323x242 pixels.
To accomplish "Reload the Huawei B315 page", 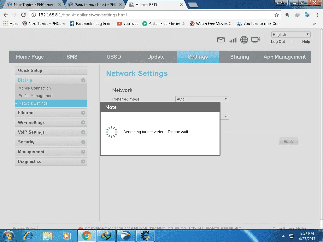I will point(23,15).
